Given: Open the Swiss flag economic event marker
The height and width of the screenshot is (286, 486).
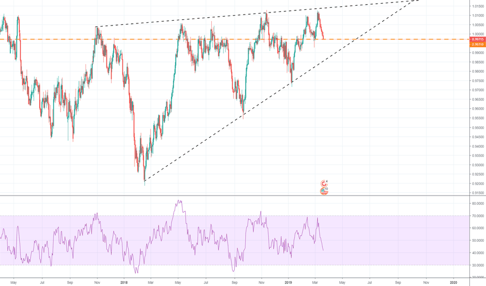Looking at the screenshot, I should pos(324,184).
